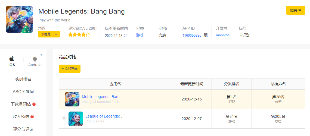Open 收入预估 in the sidebar

pyautogui.click(x=23, y=117)
